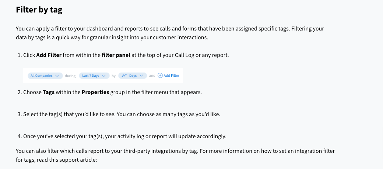Open the All Companies dropdown
The image size is (383, 169).
tap(45, 76)
